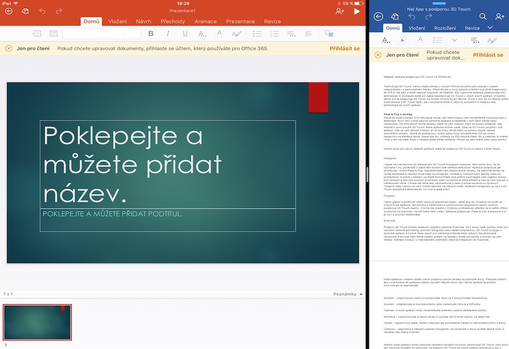Open the highlighter tool in Word
The image size is (509, 349).
(x=403, y=40)
